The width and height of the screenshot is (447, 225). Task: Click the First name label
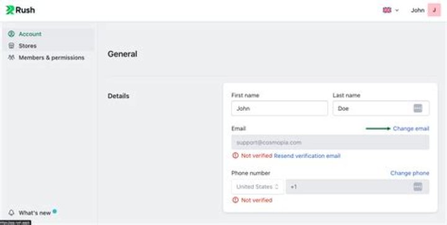[245, 95]
